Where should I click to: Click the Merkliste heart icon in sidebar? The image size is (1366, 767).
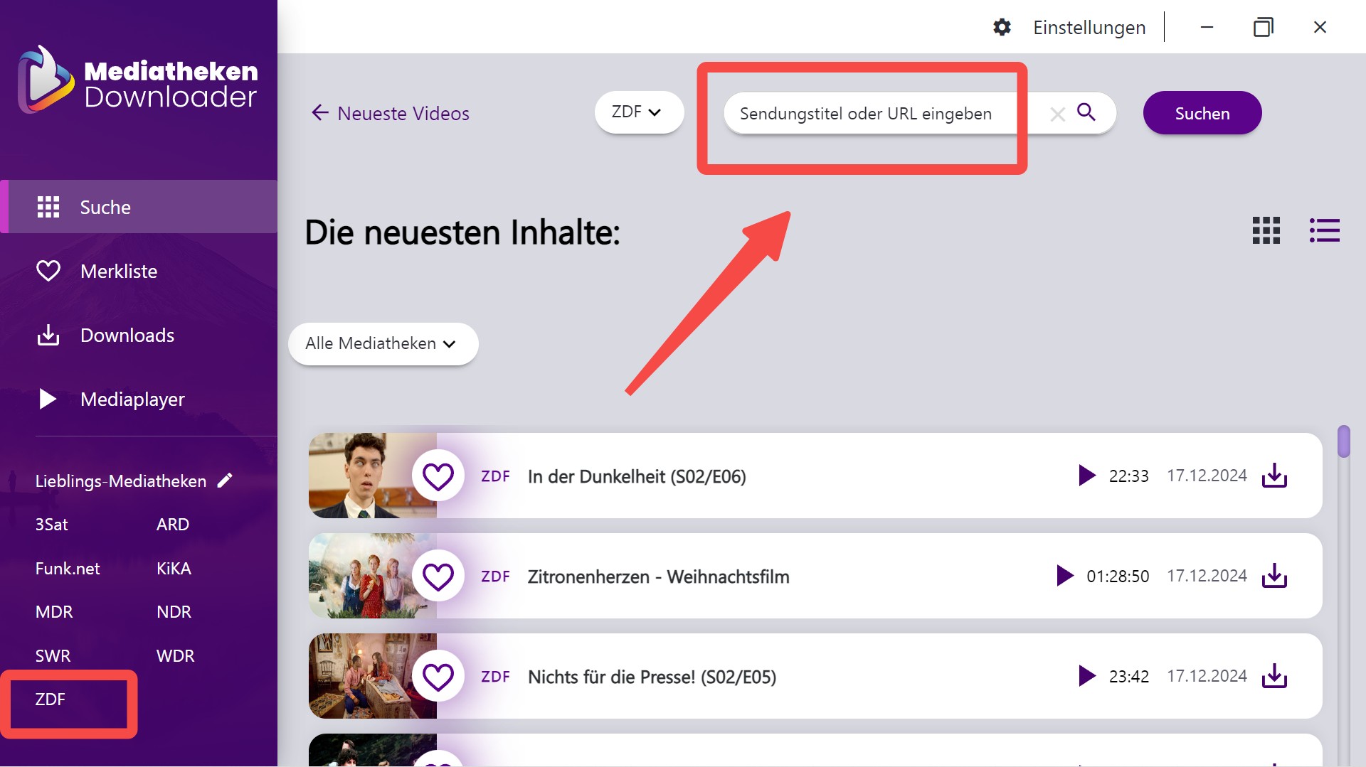pyautogui.click(x=48, y=271)
